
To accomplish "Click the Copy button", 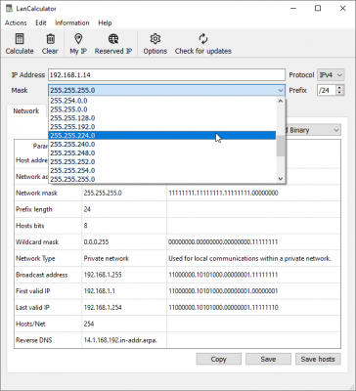I will [x=218, y=359].
